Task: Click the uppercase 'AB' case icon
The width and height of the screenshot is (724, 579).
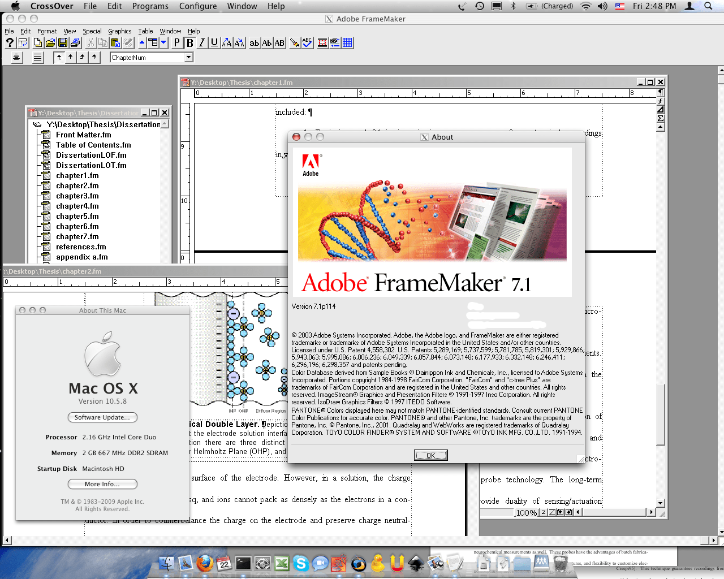Action: tap(279, 42)
